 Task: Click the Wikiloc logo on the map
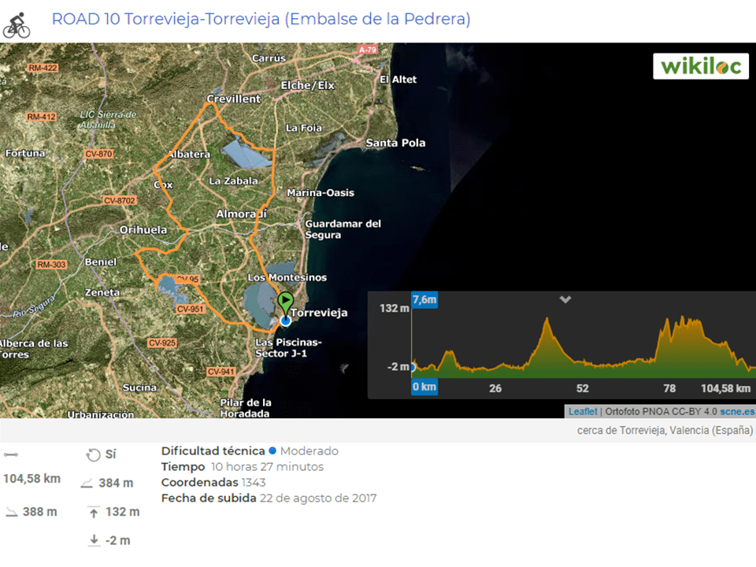pyautogui.click(x=700, y=66)
